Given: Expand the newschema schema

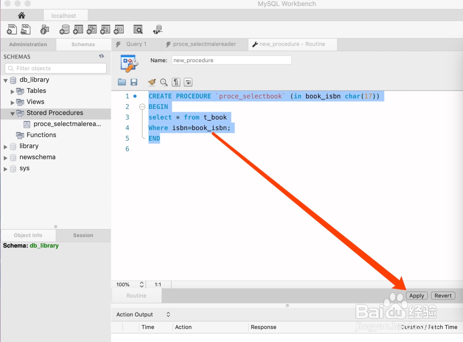Looking at the screenshot, I should pos(5,158).
